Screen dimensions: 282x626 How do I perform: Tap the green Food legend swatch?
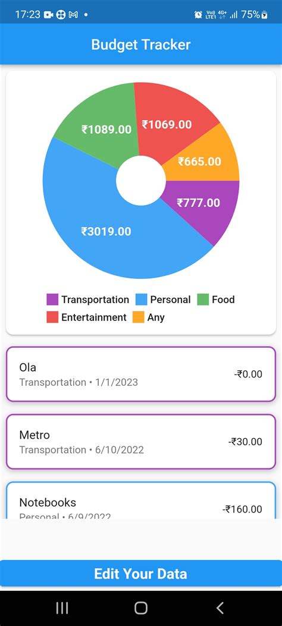click(203, 300)
